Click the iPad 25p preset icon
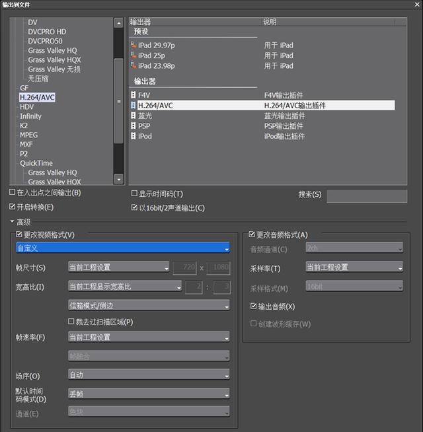 [x=134, y=55]
